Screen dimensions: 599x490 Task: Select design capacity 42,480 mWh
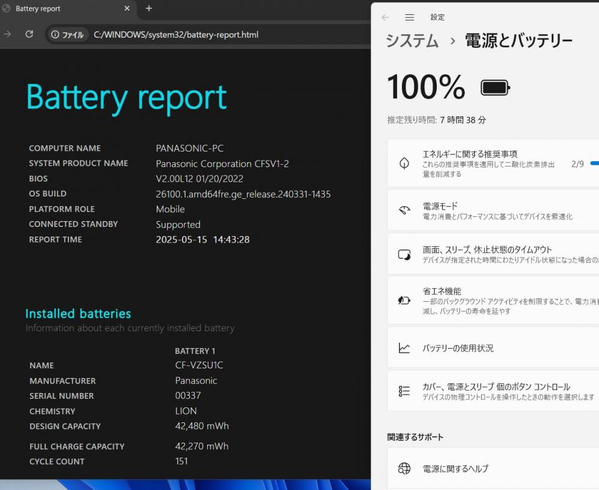pos(202,426)
